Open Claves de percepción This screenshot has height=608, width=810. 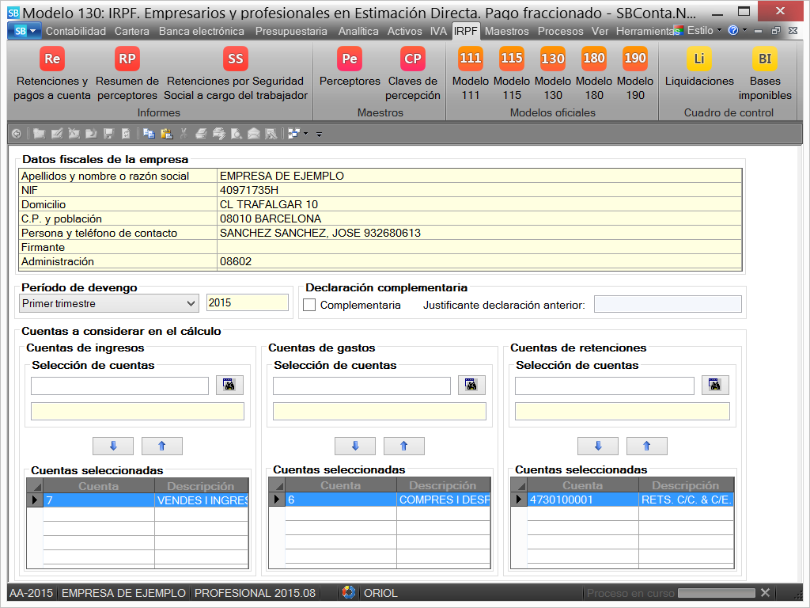coord(413,60)
